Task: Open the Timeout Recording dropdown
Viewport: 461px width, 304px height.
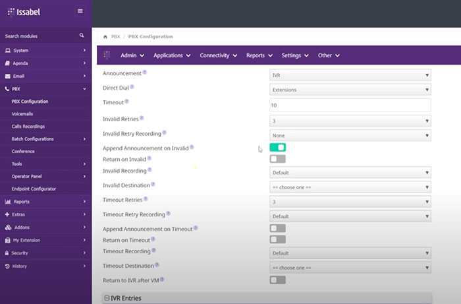Action: 350,253
